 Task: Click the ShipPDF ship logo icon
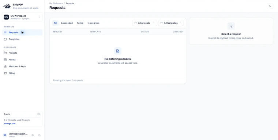(x=7, y=6)
